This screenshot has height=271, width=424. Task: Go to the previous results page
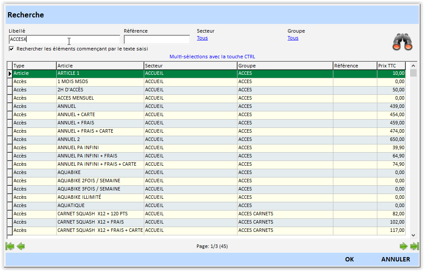(20, 246)
